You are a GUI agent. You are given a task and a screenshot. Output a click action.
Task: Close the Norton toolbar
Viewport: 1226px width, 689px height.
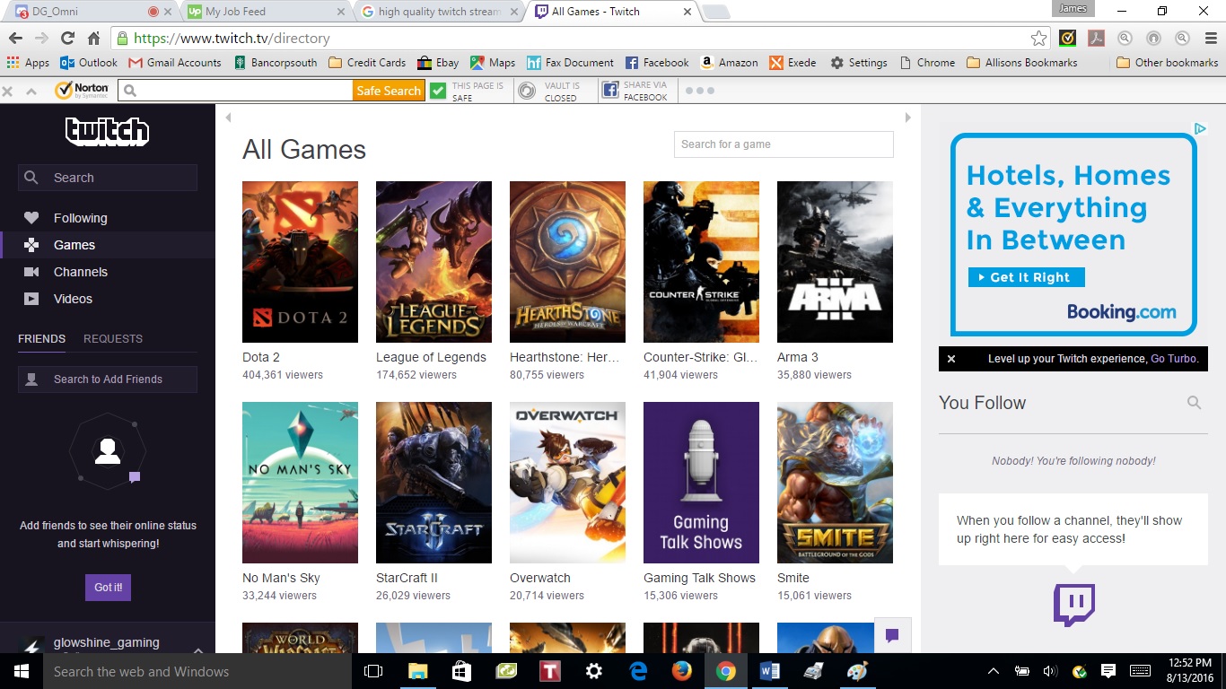[x=7, y=91]
